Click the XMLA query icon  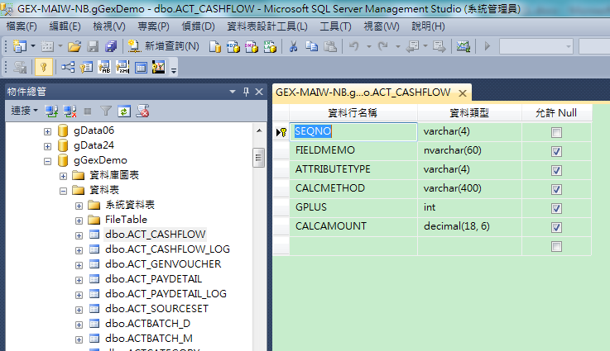[270, 46]
